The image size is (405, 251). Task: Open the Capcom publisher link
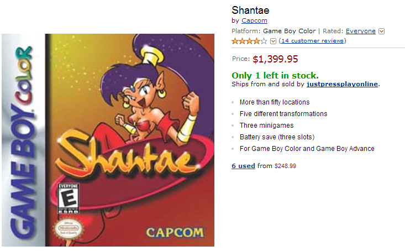pyautogui.click(x=254, y=21)
